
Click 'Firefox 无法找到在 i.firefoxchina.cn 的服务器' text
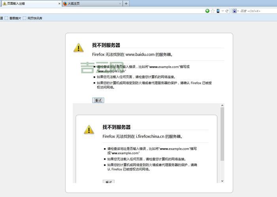(x=143, y=136)
